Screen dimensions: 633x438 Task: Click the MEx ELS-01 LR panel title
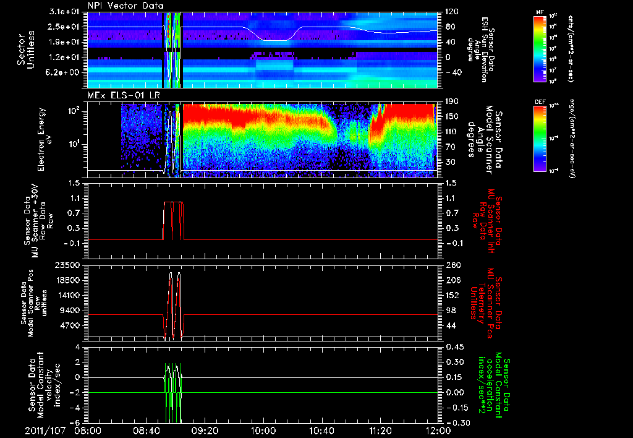[123, 96]
